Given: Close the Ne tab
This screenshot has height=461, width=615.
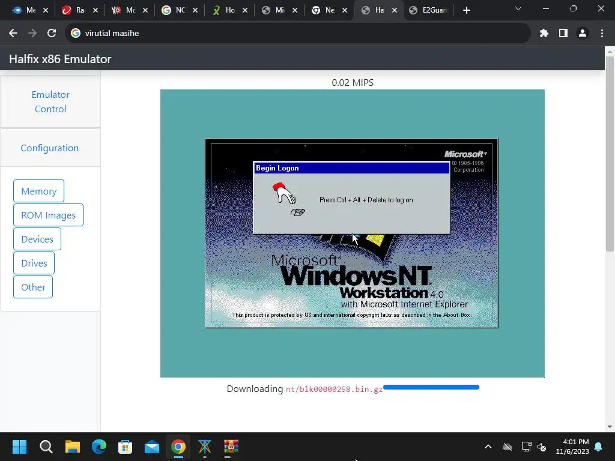Looking at the screenshot, I should 345,10.
